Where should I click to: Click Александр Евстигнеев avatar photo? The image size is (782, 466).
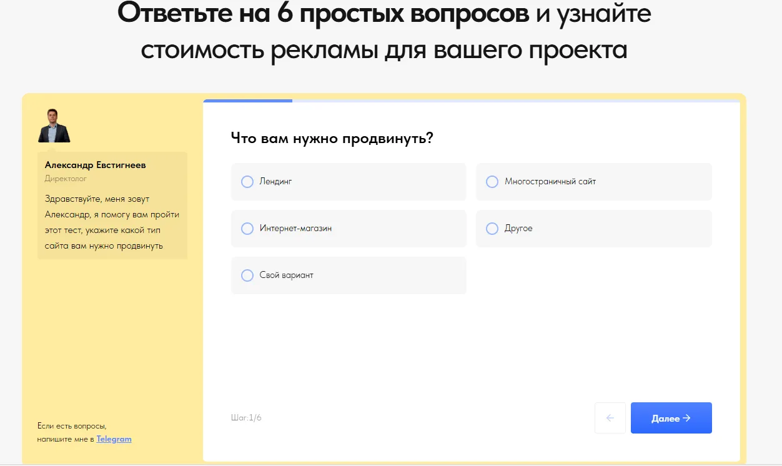pyautogui.click(x=54, y=126)
